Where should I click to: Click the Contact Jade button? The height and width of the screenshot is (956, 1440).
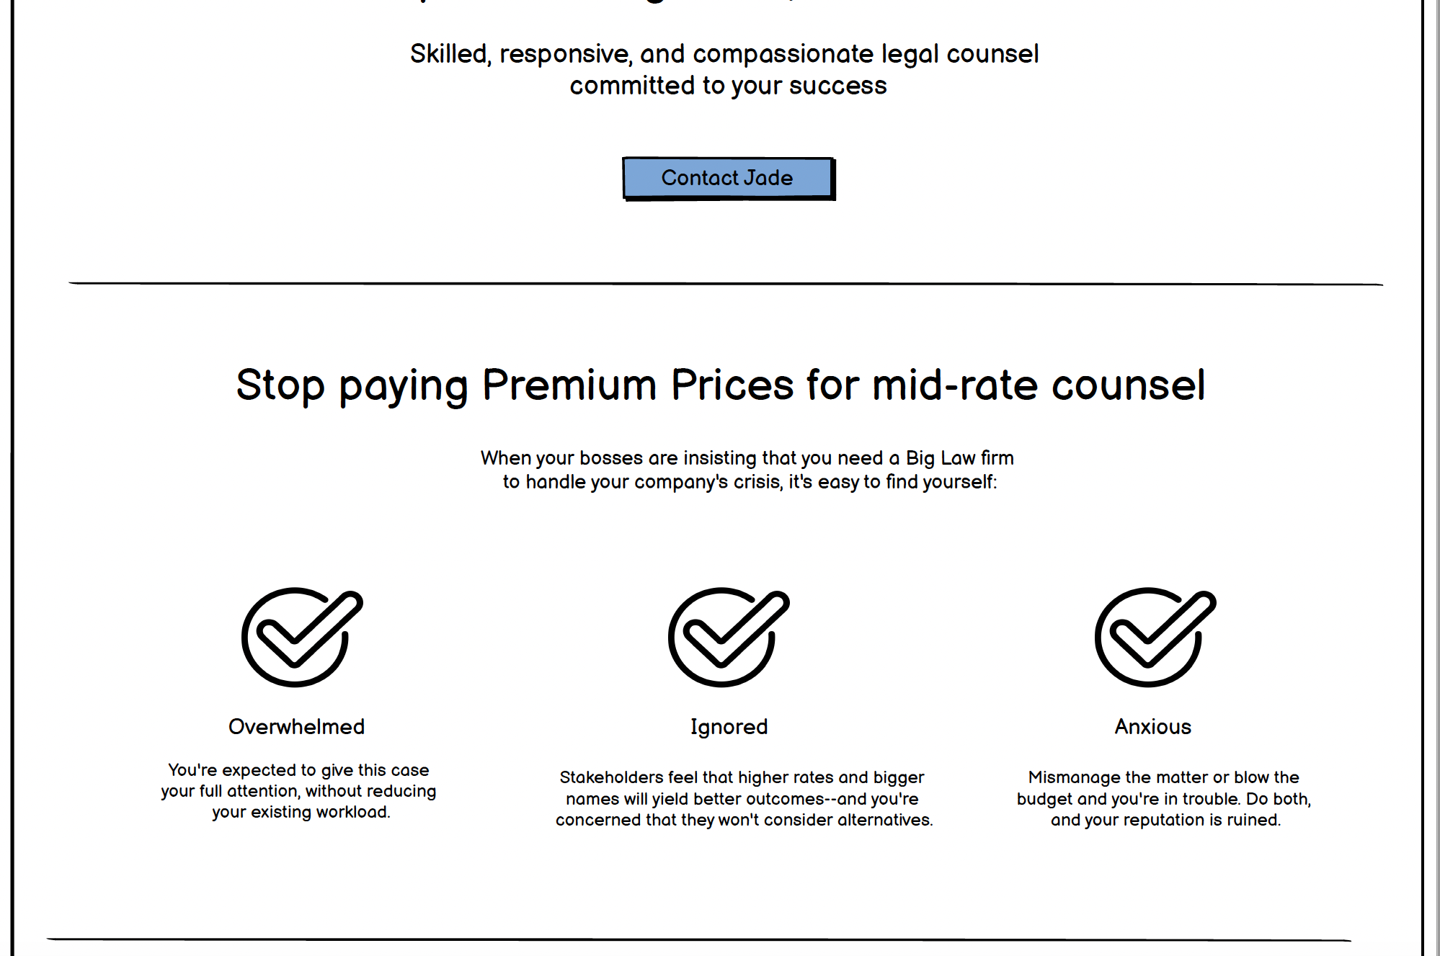729,179
